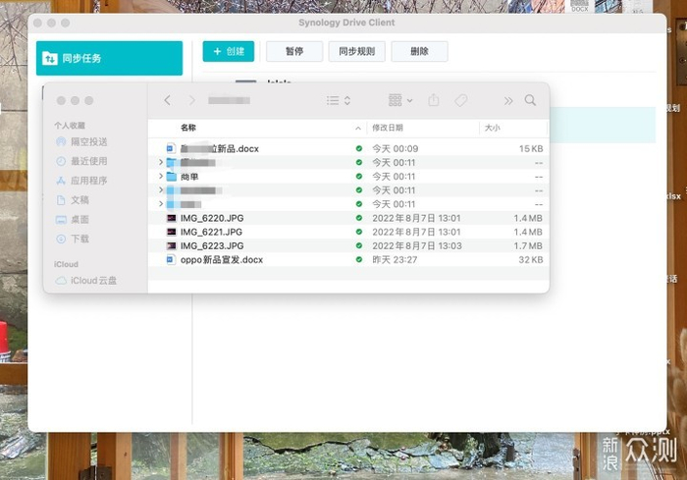Sort by the 大小 column header
The image size is (687, 480).
pos(492,128)
